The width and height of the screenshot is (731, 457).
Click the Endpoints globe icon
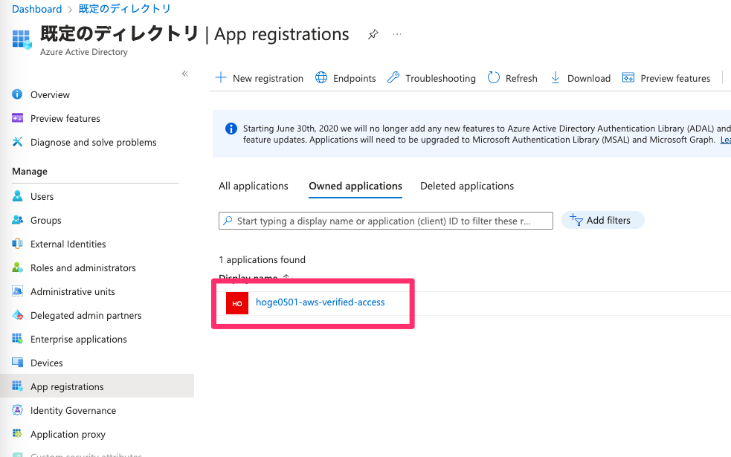pyautogui.click(x=321, y=77)
